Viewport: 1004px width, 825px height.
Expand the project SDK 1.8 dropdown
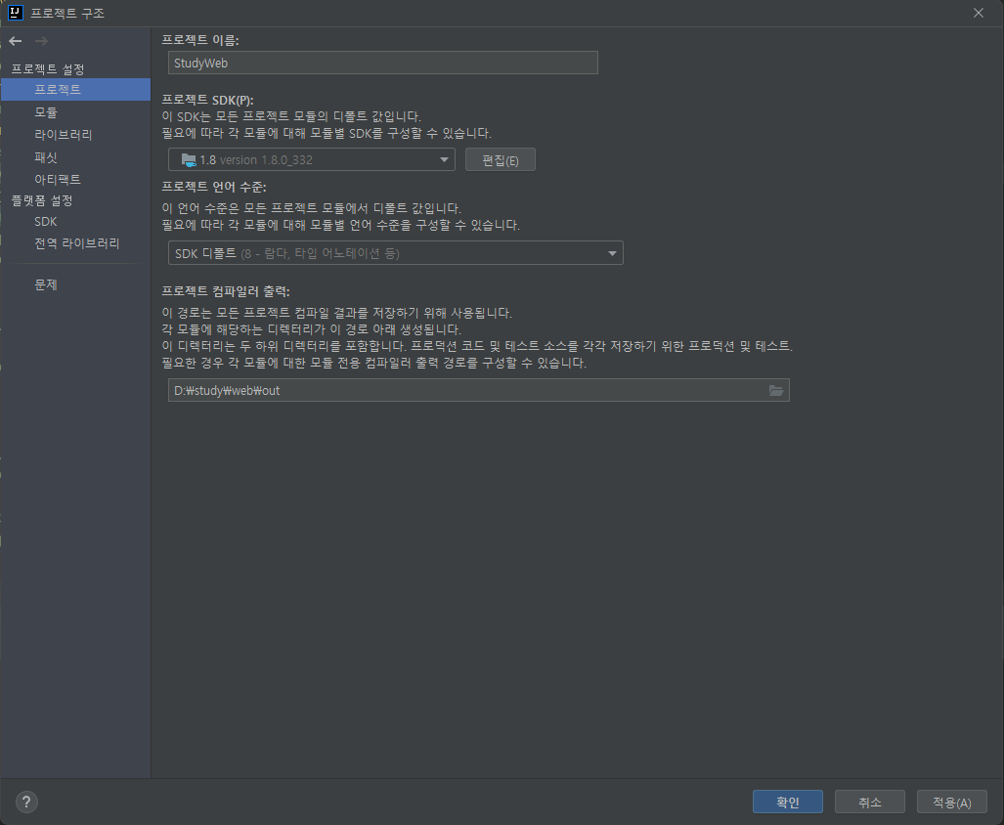coord(311,160)
